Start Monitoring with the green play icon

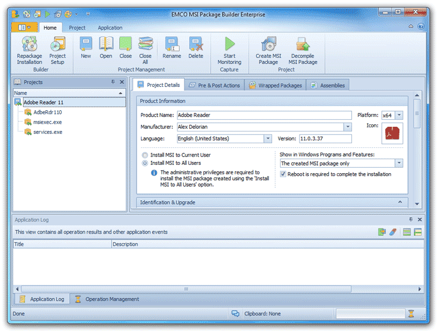(230, 44)
